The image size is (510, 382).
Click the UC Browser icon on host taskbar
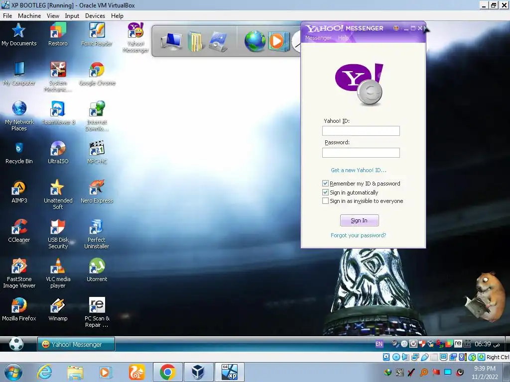click(x=136, y=372)
